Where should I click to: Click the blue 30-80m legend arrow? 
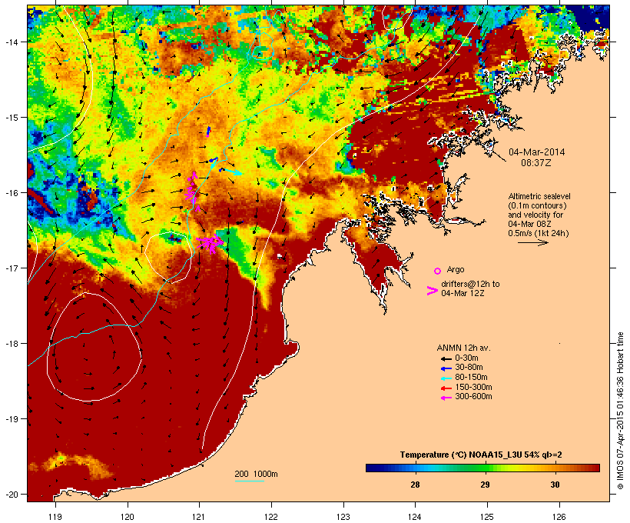446,368
